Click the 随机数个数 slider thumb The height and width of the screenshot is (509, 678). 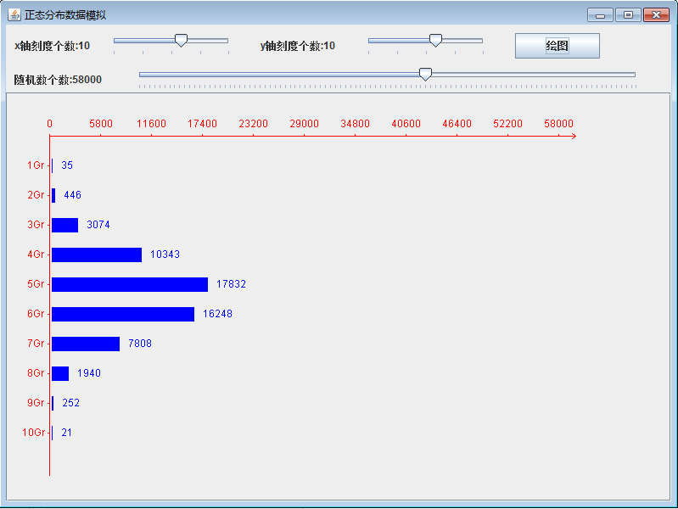coord(425,75)
